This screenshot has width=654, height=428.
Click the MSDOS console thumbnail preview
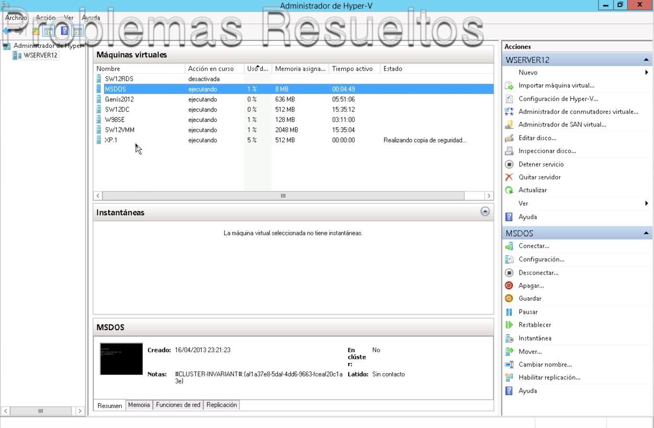tap(121, 359)
